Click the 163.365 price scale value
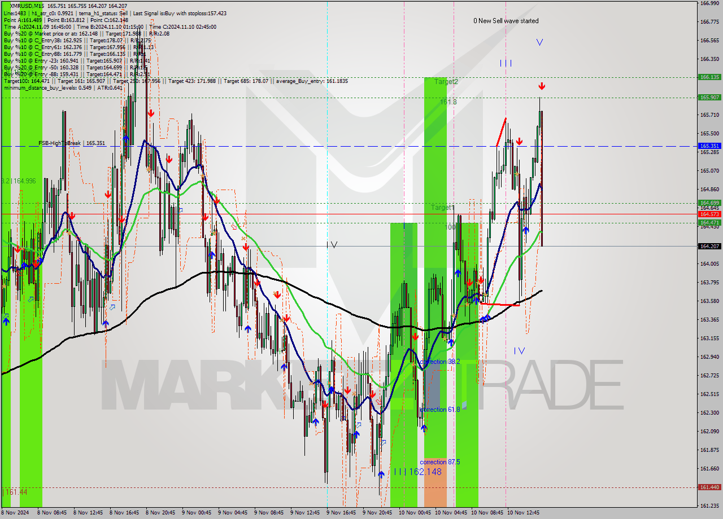The height and width of the screenshot is (519, 723). 709,319
